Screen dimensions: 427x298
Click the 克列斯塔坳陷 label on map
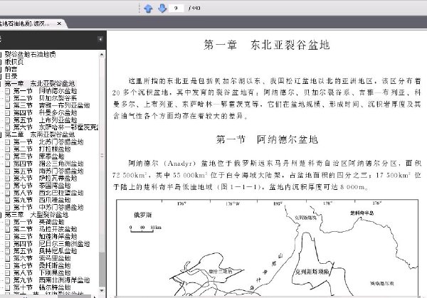[x=312, y=272]
